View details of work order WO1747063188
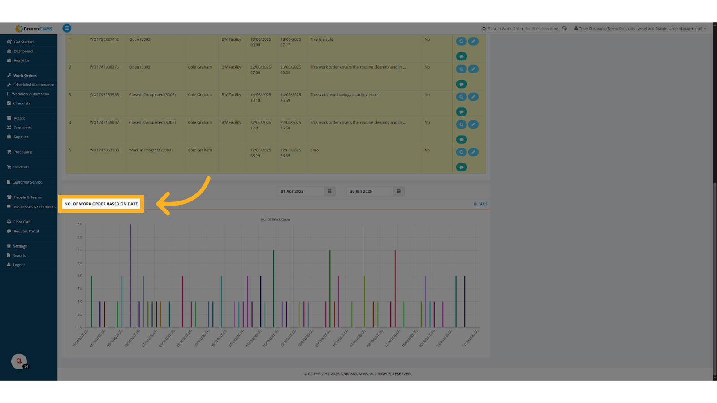The width and height of the screenshot is (717, 403). click(x=461, y=152)
